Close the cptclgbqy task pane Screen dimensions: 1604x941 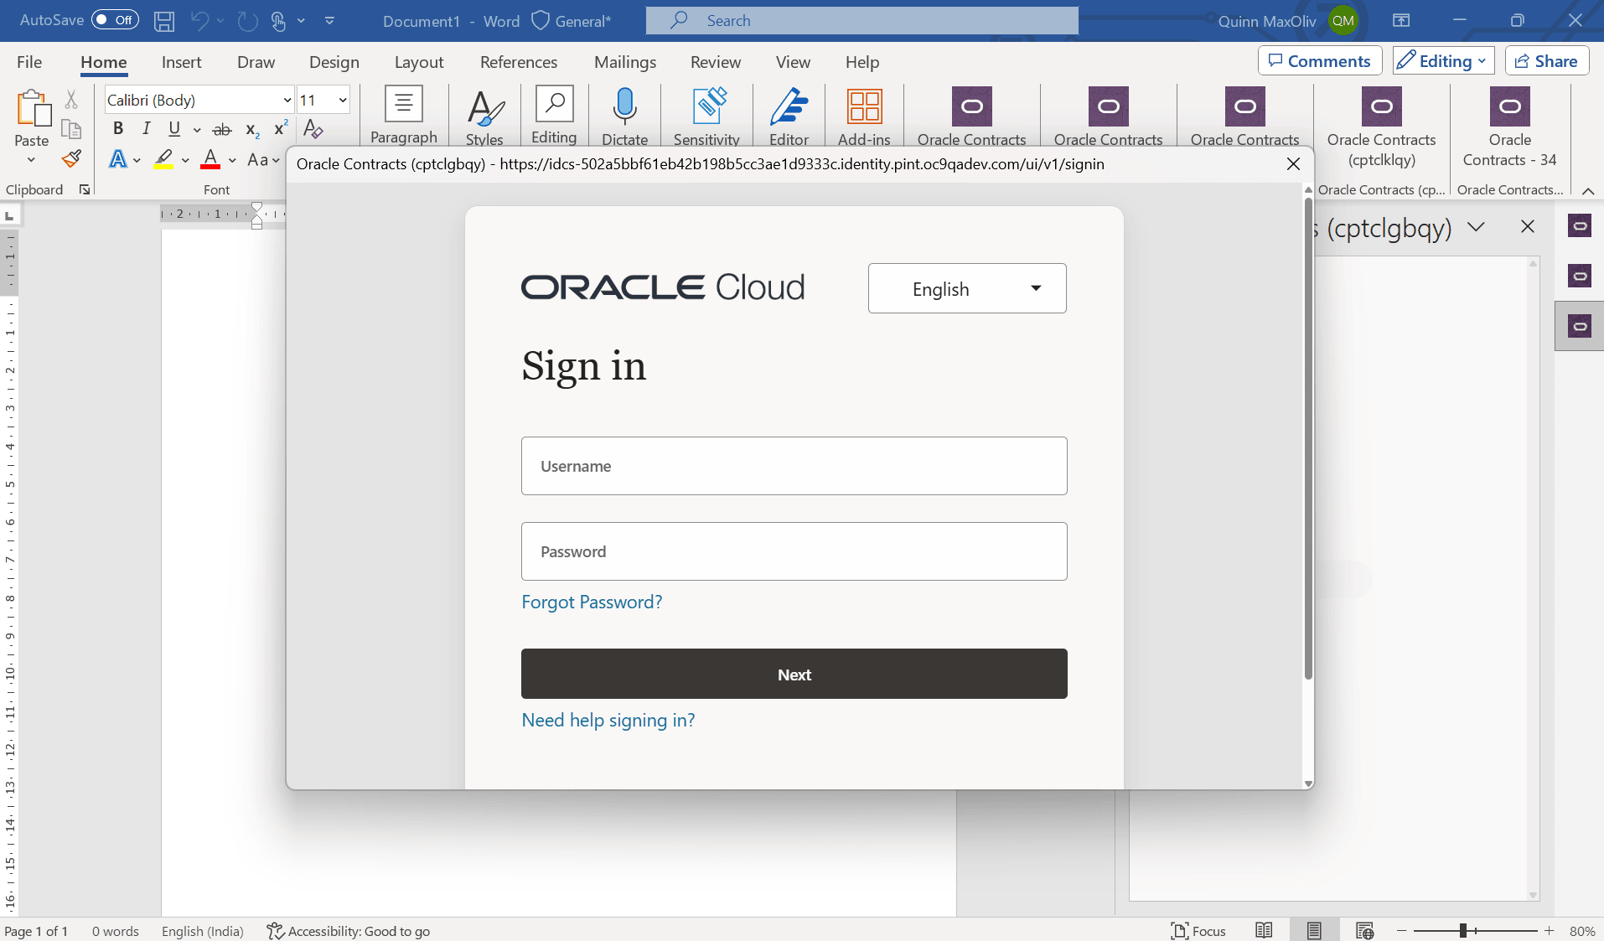click(1528, 226)
